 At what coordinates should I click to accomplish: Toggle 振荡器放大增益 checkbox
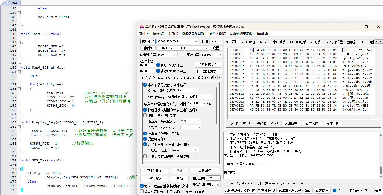[x=145, y=110]
